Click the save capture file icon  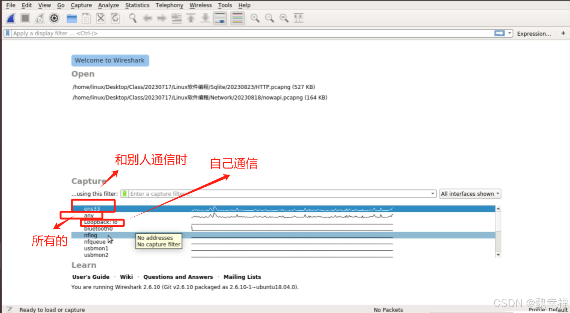coord(86,18)
